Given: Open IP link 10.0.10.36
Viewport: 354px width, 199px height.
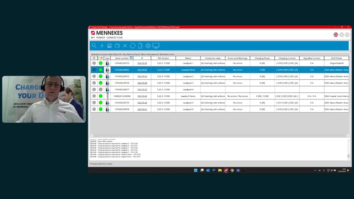Looking at the screenshot, I should 142,83.
